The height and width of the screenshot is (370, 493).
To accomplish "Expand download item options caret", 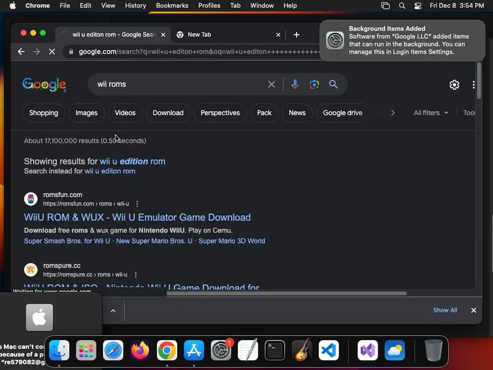I will coord(113,311).
